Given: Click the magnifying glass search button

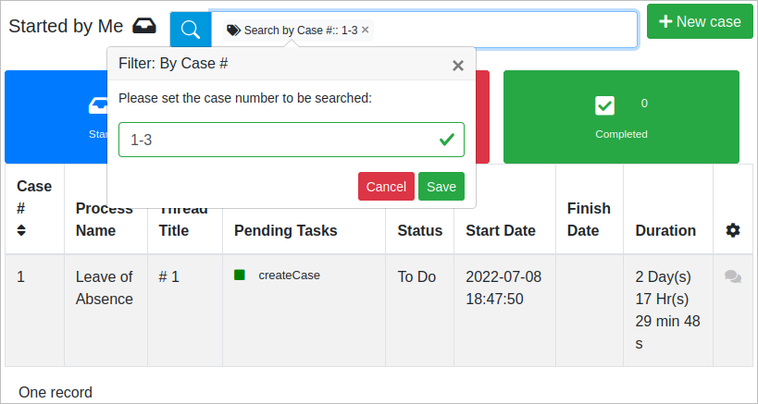Looking at the screenshot, I should [190, 30].
